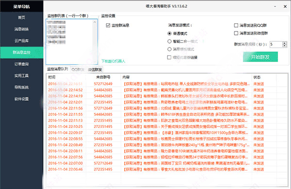
Task: Choose 智能二合一模式 send mode
Action: pyautogui.click(x=169, y=41)
